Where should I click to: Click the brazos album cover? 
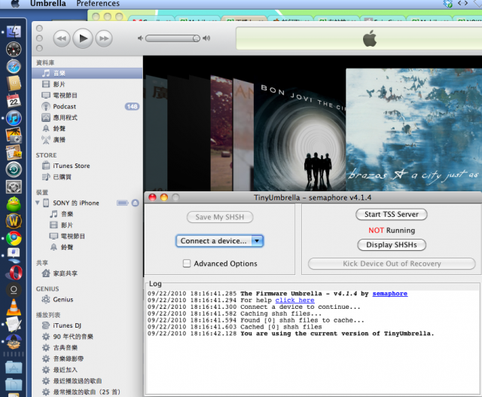(413, 130)
